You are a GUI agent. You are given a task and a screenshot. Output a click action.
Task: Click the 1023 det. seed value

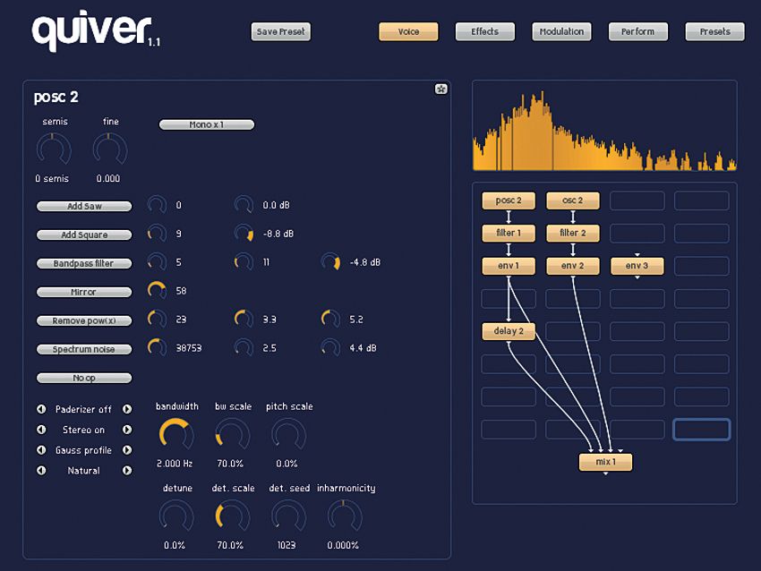tap(286, 546)
